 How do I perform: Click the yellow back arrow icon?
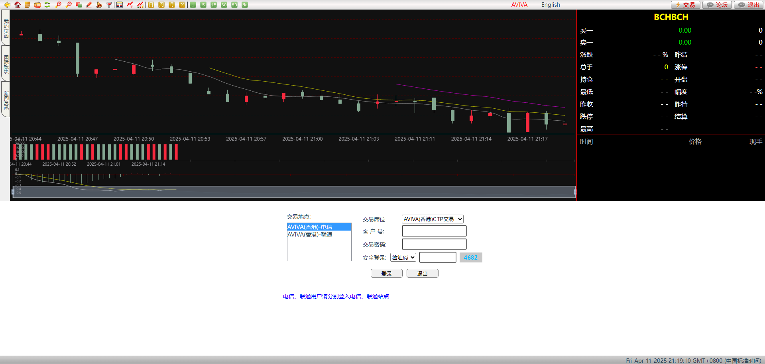(7, 5)
